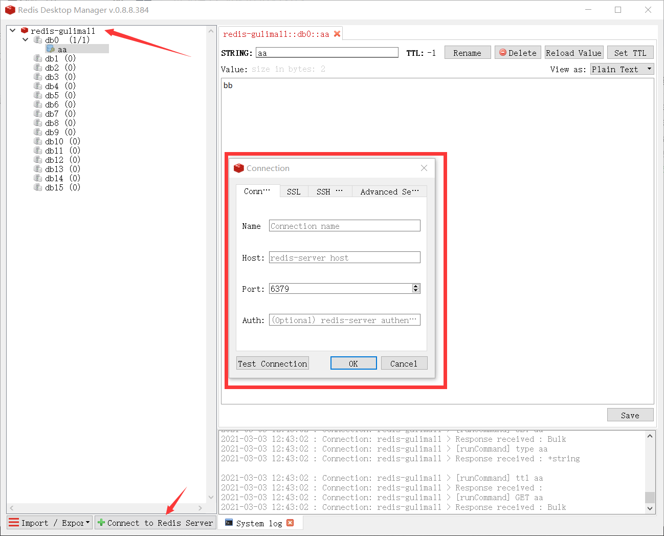
Task: Click tree panel horizontal scroll right arrow
Action: (x=200, y=508)
